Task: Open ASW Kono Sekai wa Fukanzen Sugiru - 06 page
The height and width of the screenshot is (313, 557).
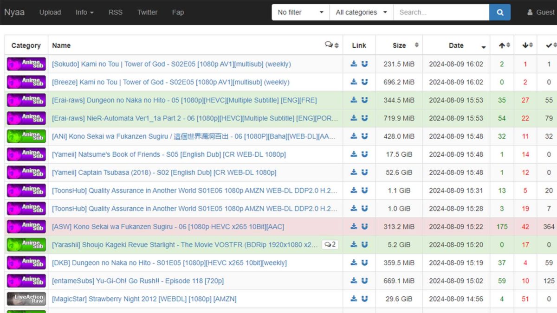Action: coord(168,227)
